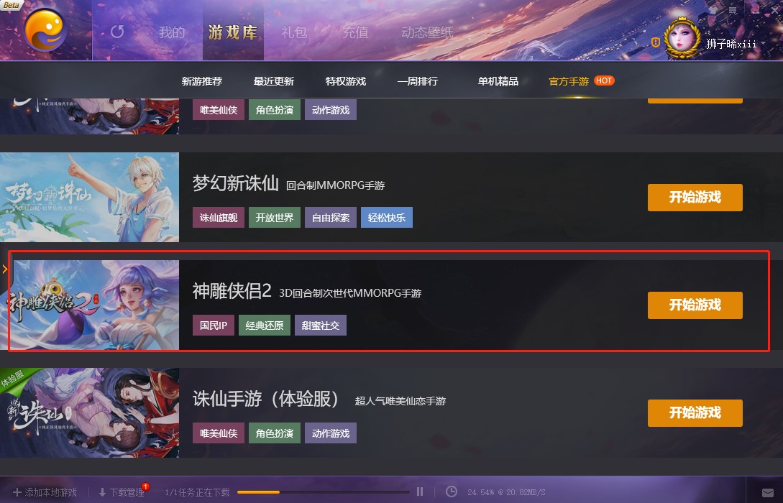Click the yin-yang launcher logo
783x503 pixels.
[x=45, y=30]
